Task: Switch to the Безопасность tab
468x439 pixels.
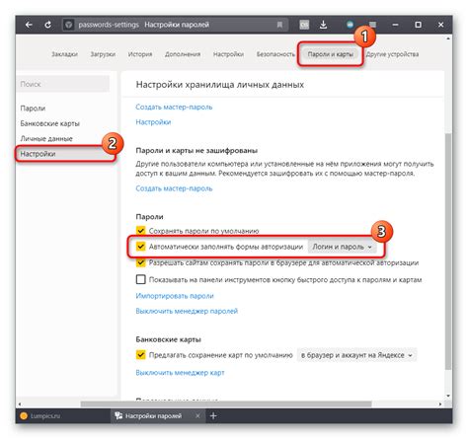Action: click(x=275, y=54)
